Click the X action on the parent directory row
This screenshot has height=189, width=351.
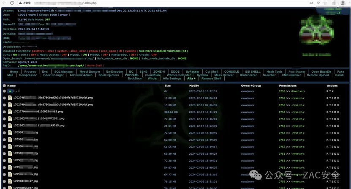point(332,91)
